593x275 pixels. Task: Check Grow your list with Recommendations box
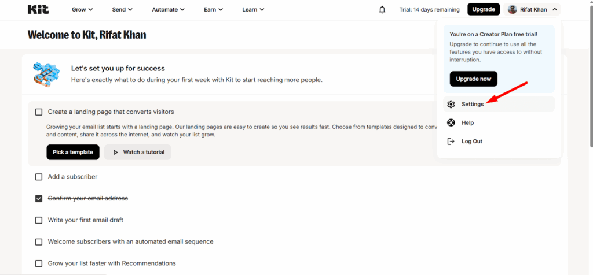39,263
